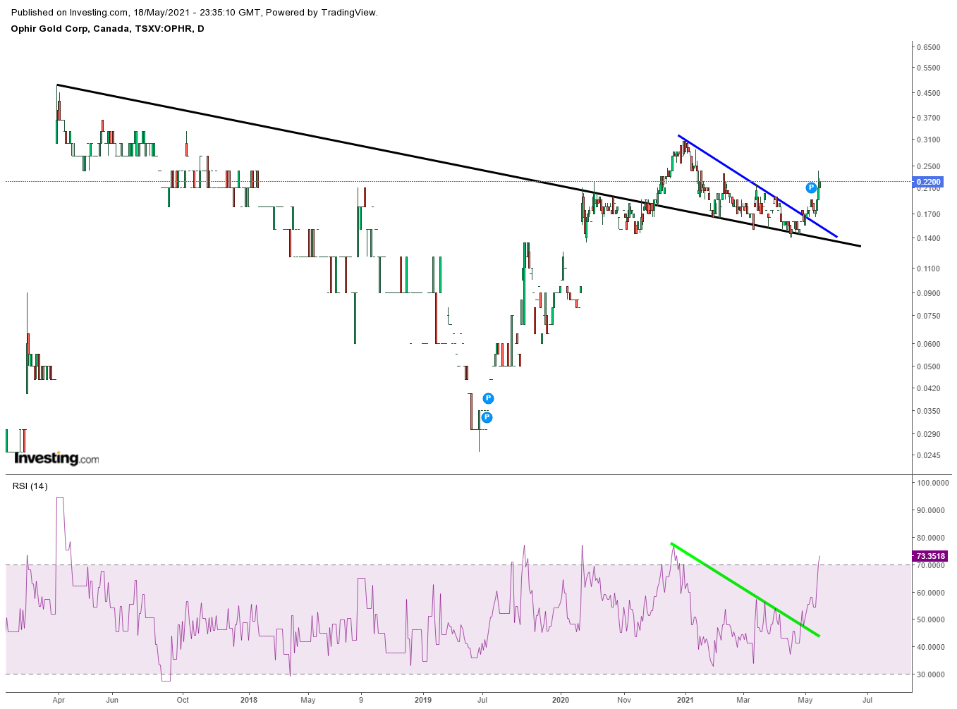Click the 2018 year label on the time axis
This screenshot has width=957, height=709.
click(248, 700)
